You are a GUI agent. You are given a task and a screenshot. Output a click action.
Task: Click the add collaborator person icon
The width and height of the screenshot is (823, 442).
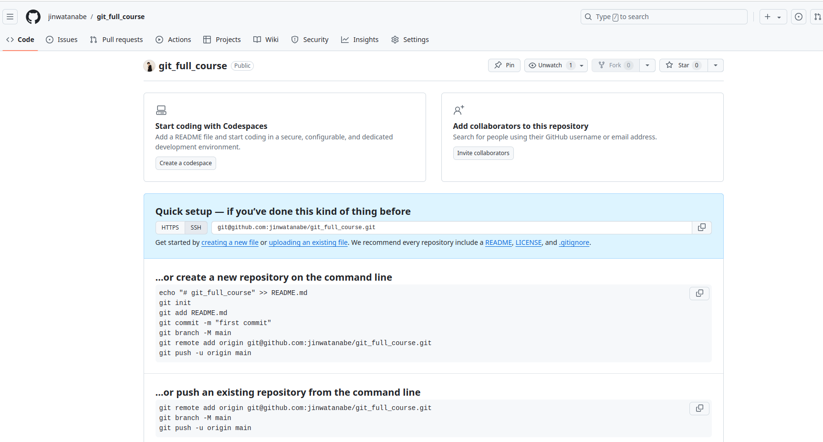click(x=459, y=110)
